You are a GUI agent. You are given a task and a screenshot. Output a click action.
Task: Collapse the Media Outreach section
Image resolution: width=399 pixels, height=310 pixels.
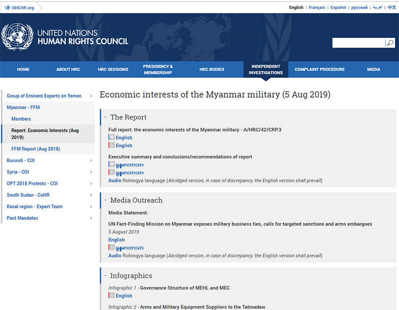tap(105, 200)
